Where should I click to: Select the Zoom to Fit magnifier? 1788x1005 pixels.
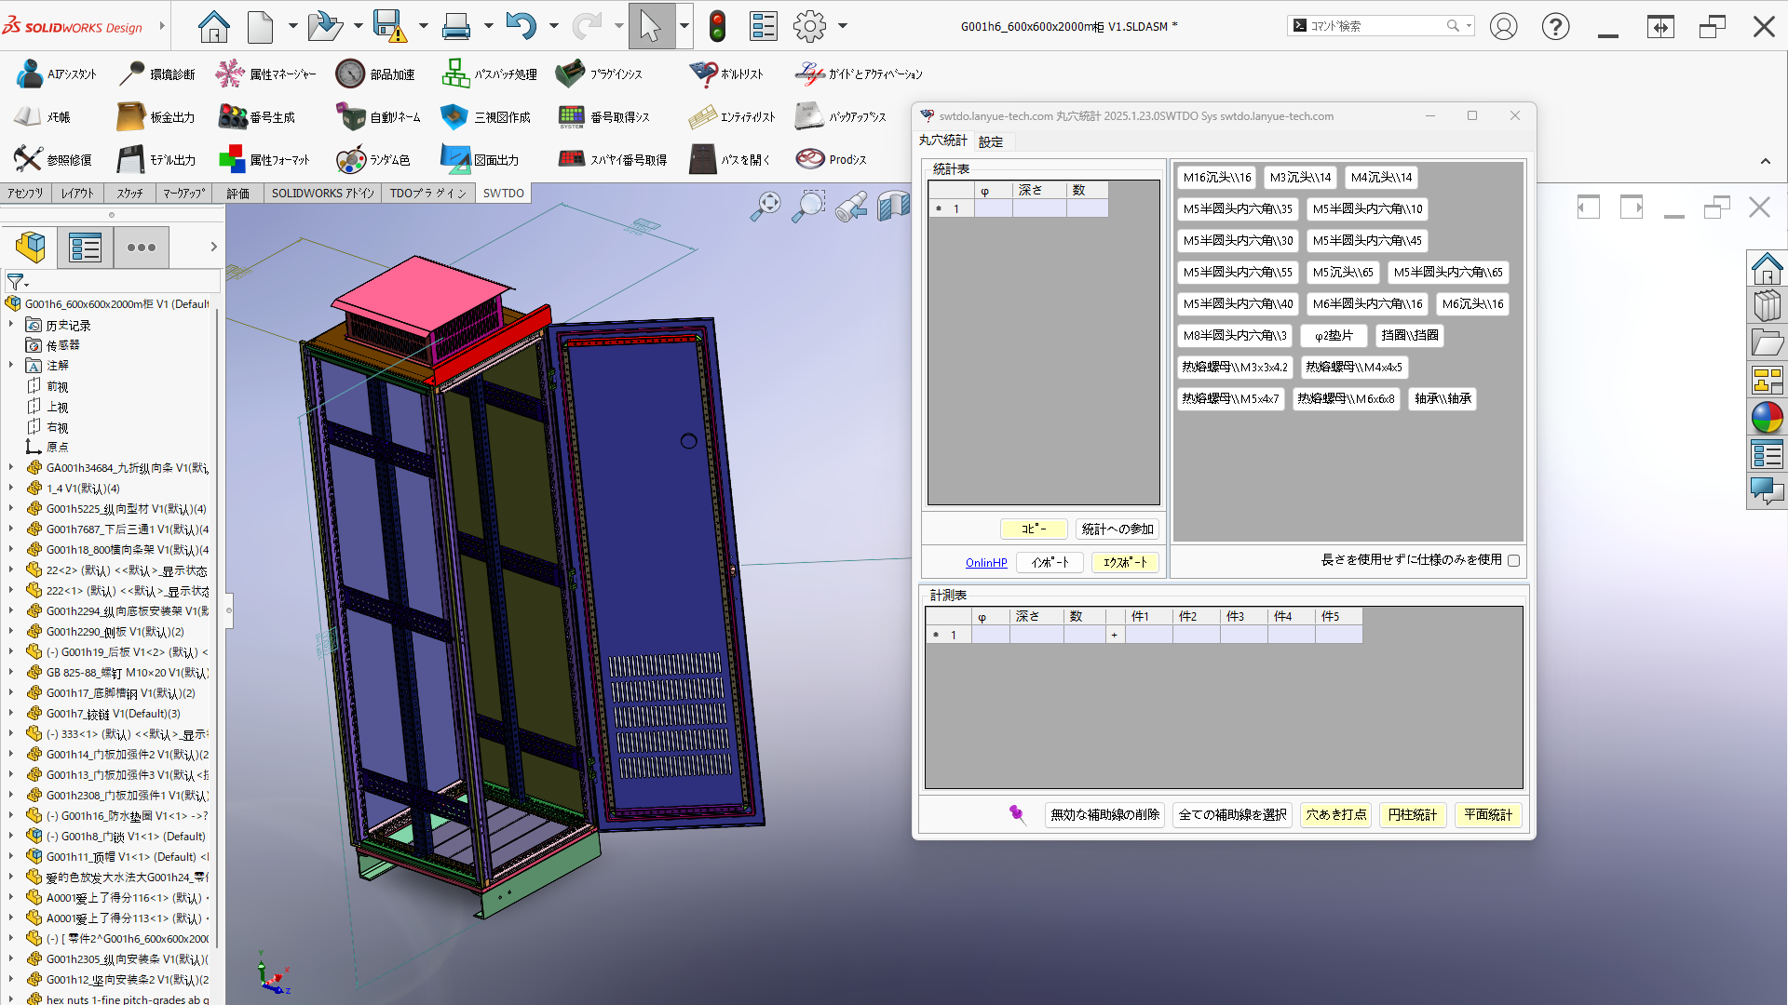click(766, 207)
